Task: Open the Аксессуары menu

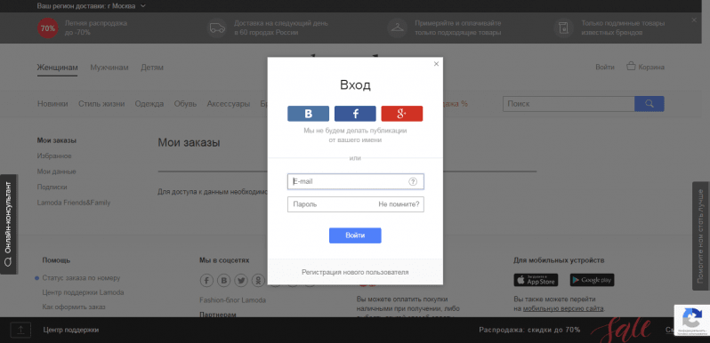Action: coord(228,104)
